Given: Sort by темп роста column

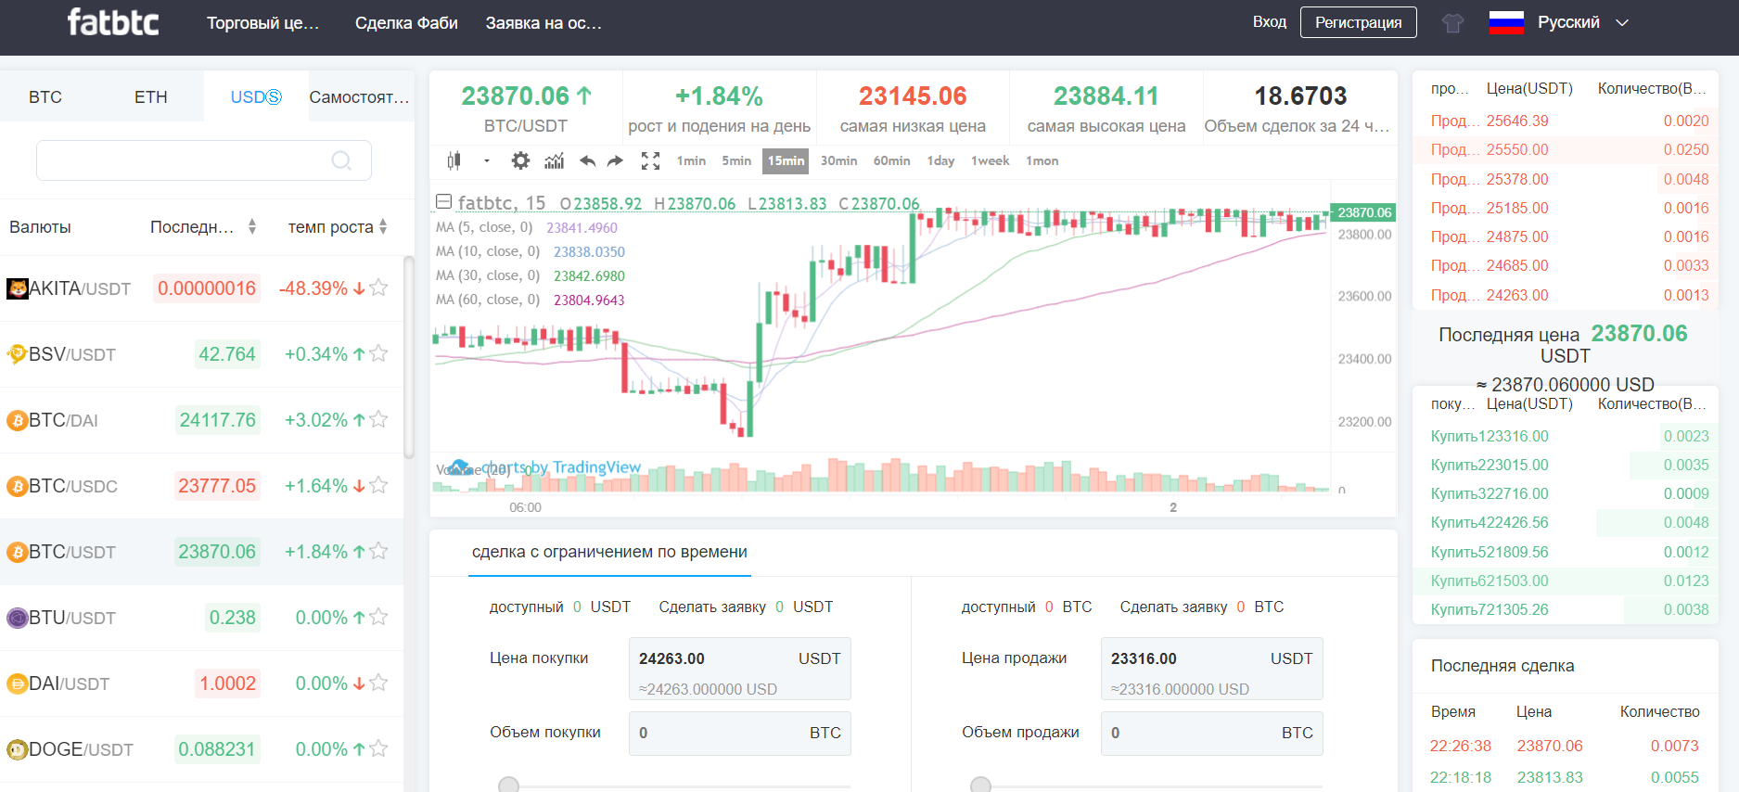Looking at the screenshot, I should tap(338, 227).
